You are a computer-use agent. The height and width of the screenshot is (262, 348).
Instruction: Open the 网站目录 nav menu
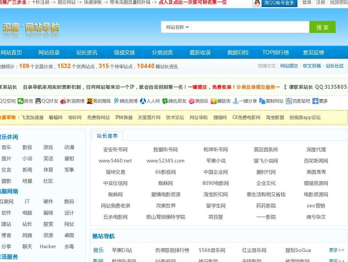pyautogui.click(x=49, y=52)
